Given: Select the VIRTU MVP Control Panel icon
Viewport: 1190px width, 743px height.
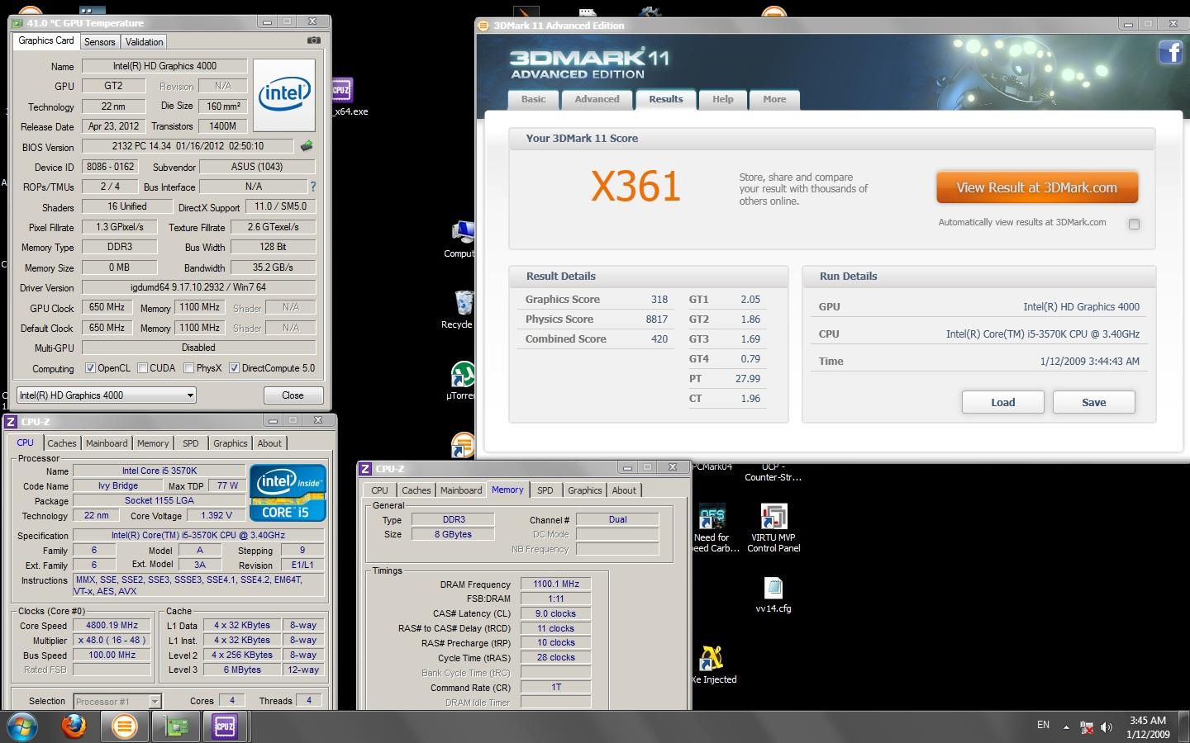Looking at the screenshot, I should point(773,528).
